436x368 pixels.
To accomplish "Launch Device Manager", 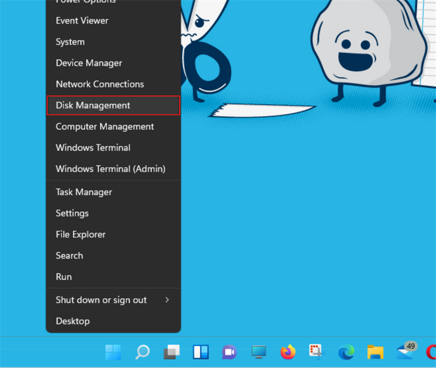I will [89, 63].
